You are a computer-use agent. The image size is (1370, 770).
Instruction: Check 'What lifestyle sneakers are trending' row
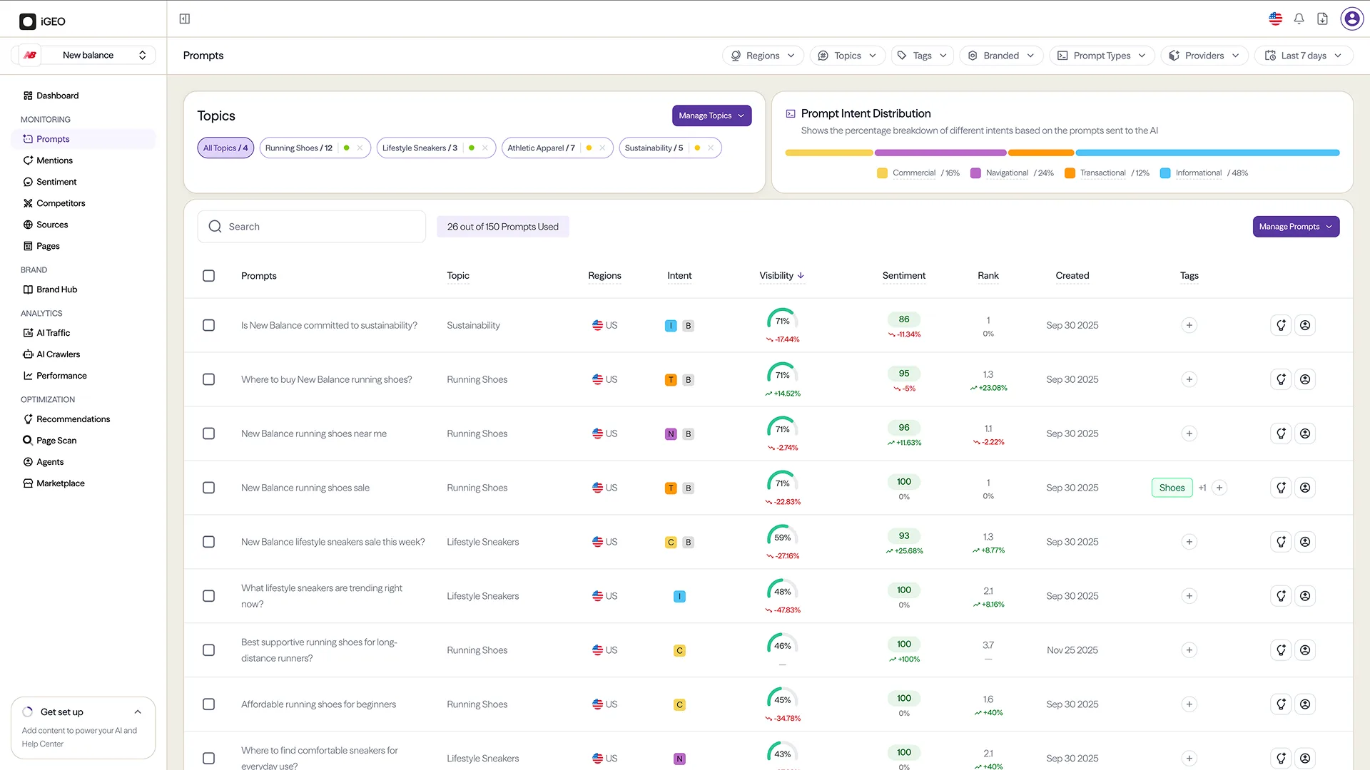(x=208, y=596)
